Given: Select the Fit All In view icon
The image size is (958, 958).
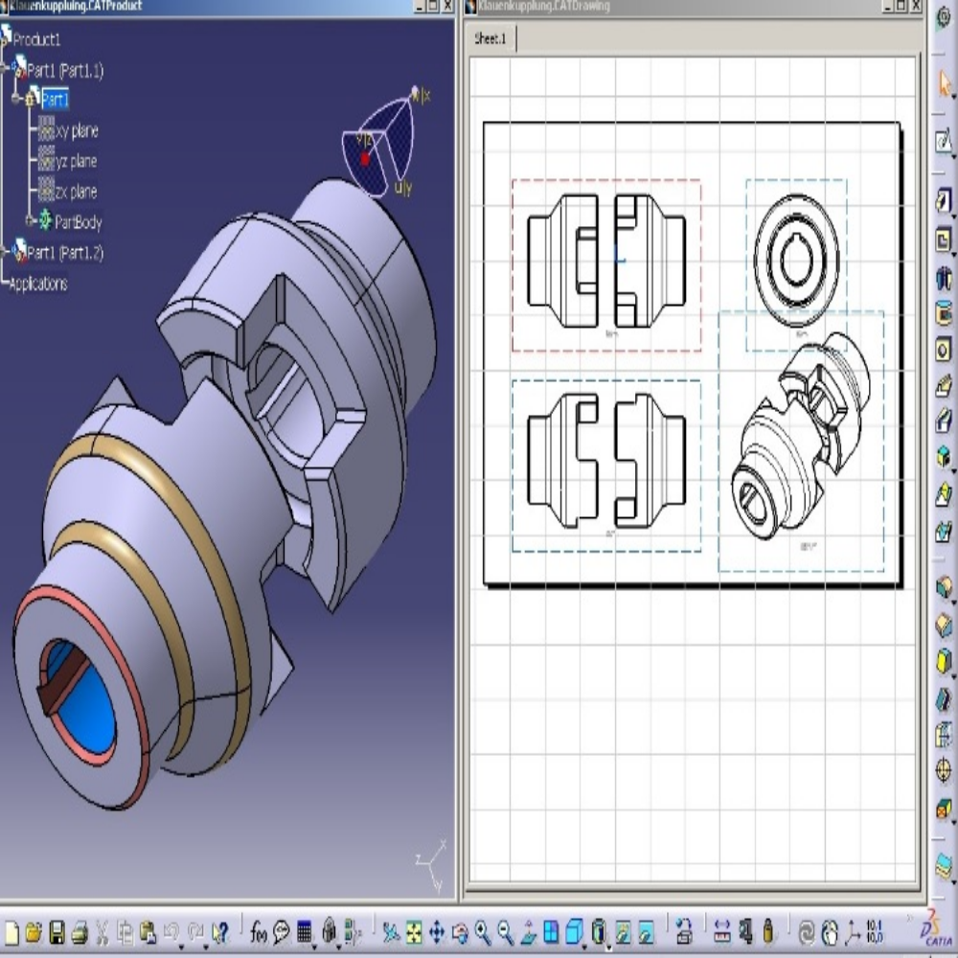Looking at the screenshot, I should point(414,931).
